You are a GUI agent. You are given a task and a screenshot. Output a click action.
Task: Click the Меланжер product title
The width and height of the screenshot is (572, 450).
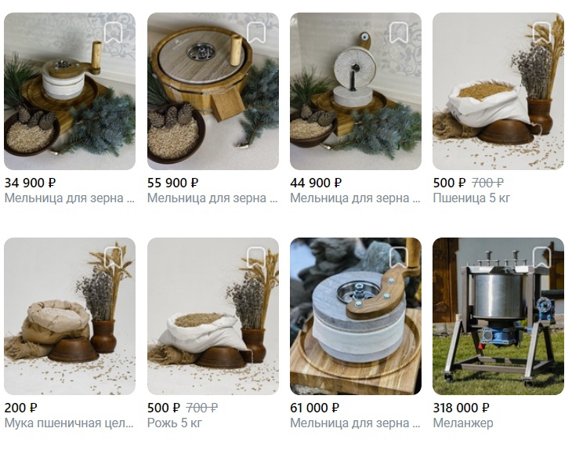[x=463, y=423]
